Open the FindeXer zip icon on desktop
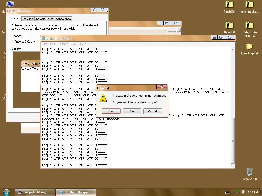Viewport: 262px width, 196px height. point(230,7)
